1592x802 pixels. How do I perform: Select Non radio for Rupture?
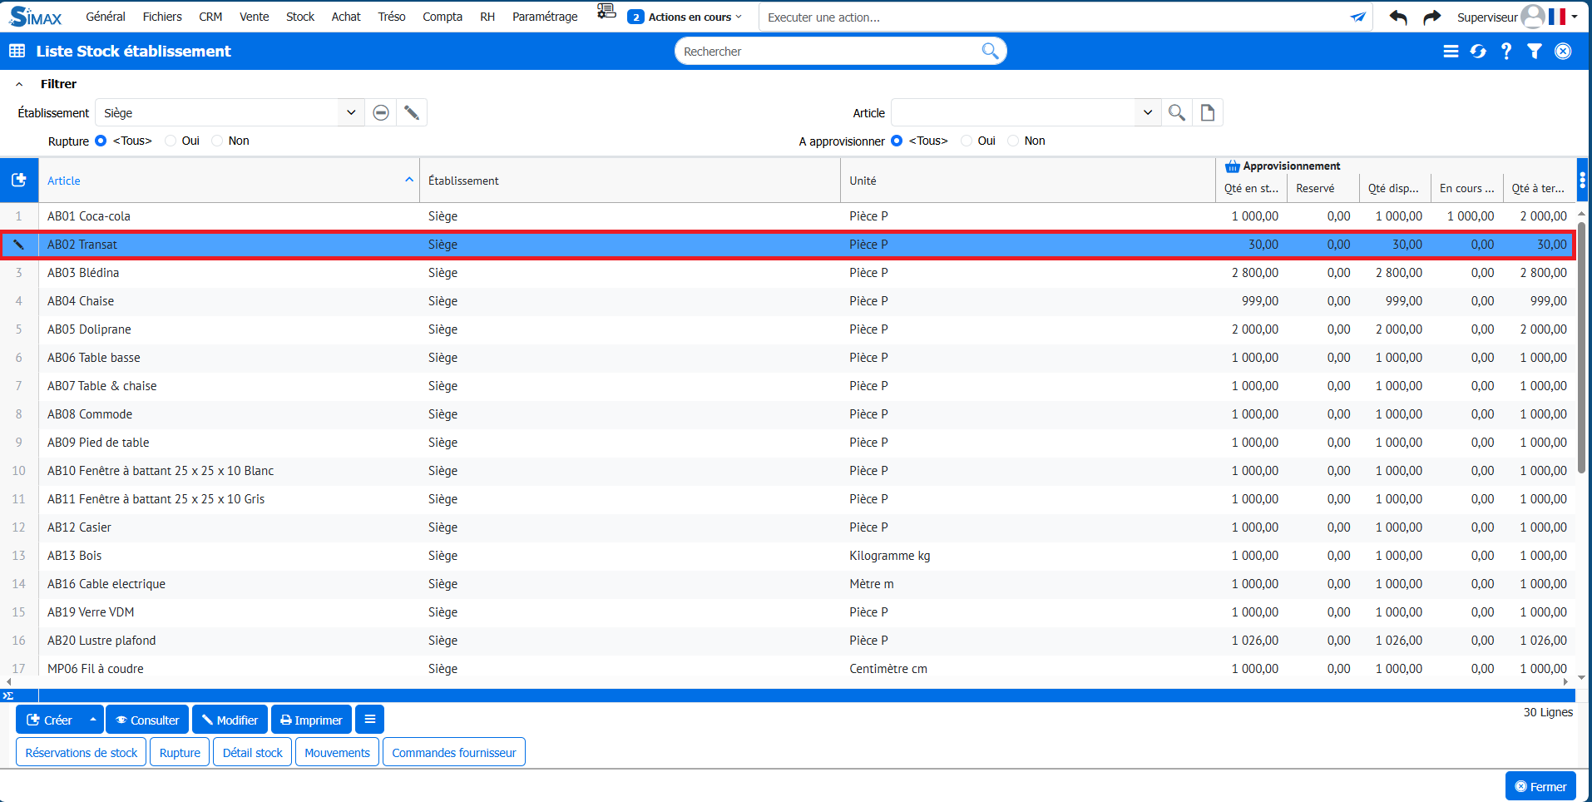pyautogui.click(x=218, y=141)
